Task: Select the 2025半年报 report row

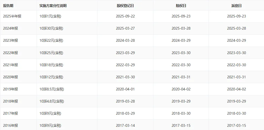Action: [x=12, y=16]
